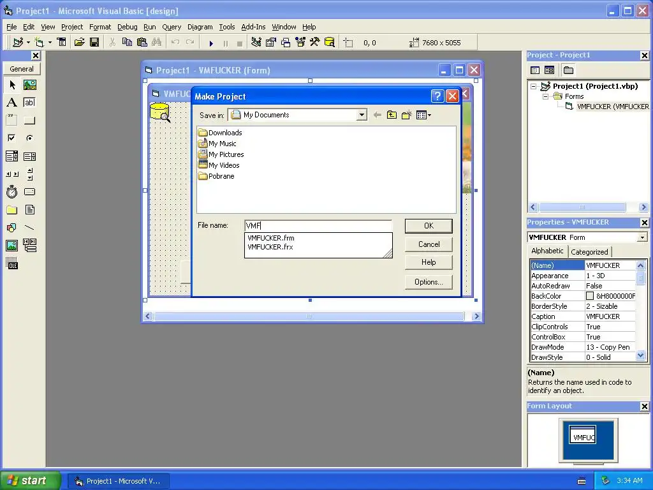The width and height of the screenshot is (653, 490).
Task: Select the Timer control tool
Action: click(x=12, y=191)
